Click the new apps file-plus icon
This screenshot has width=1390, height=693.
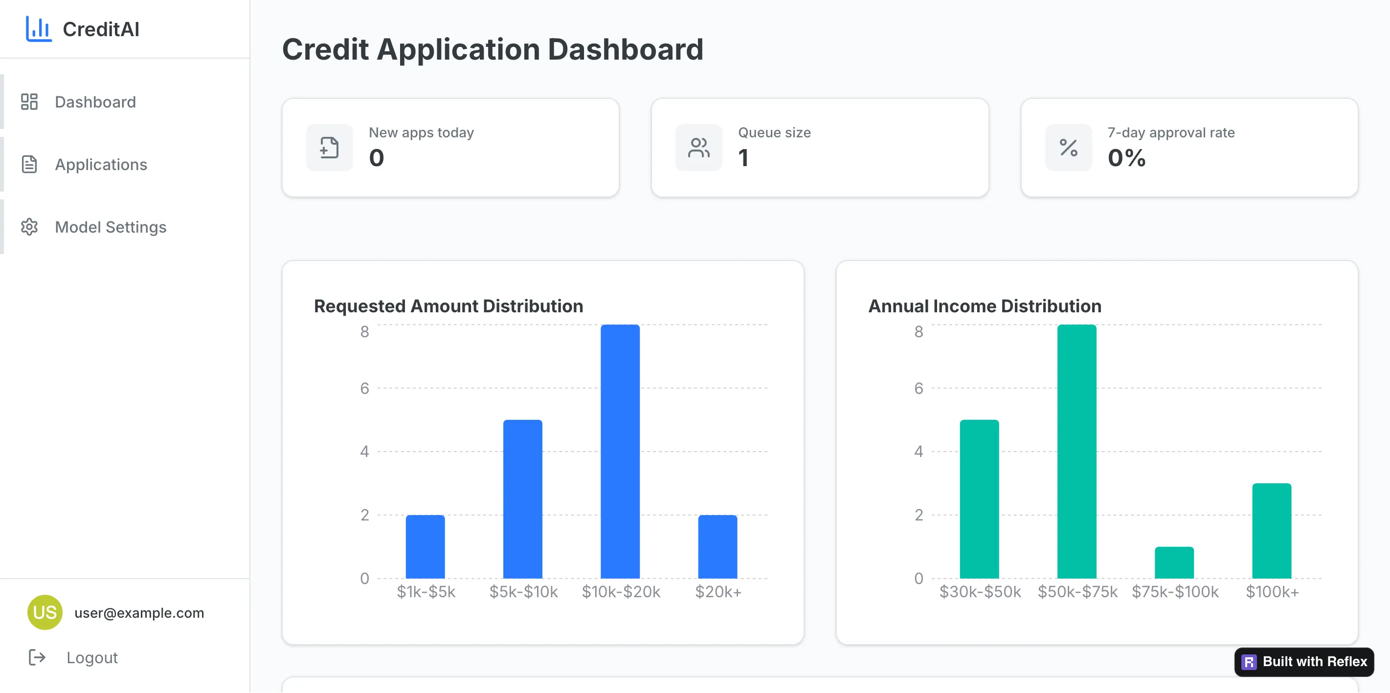click(x=329, y=148)
